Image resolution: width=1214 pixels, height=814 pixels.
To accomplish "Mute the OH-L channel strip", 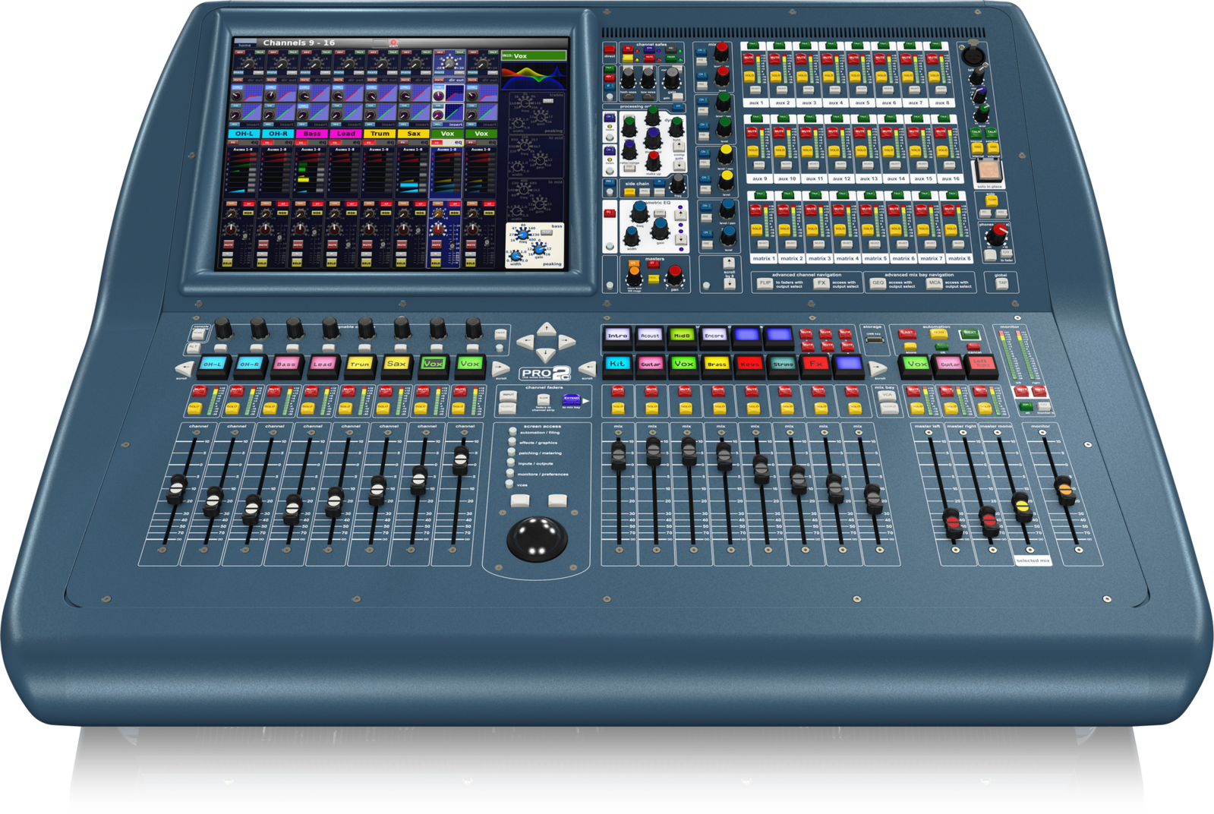I will (199, 391).
